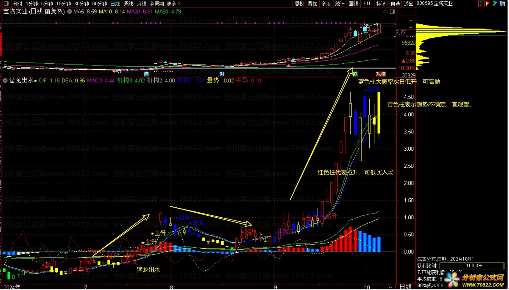
Task: Click the 成本分布 date 2024/10/11 label
Action: tap(445, 259)
